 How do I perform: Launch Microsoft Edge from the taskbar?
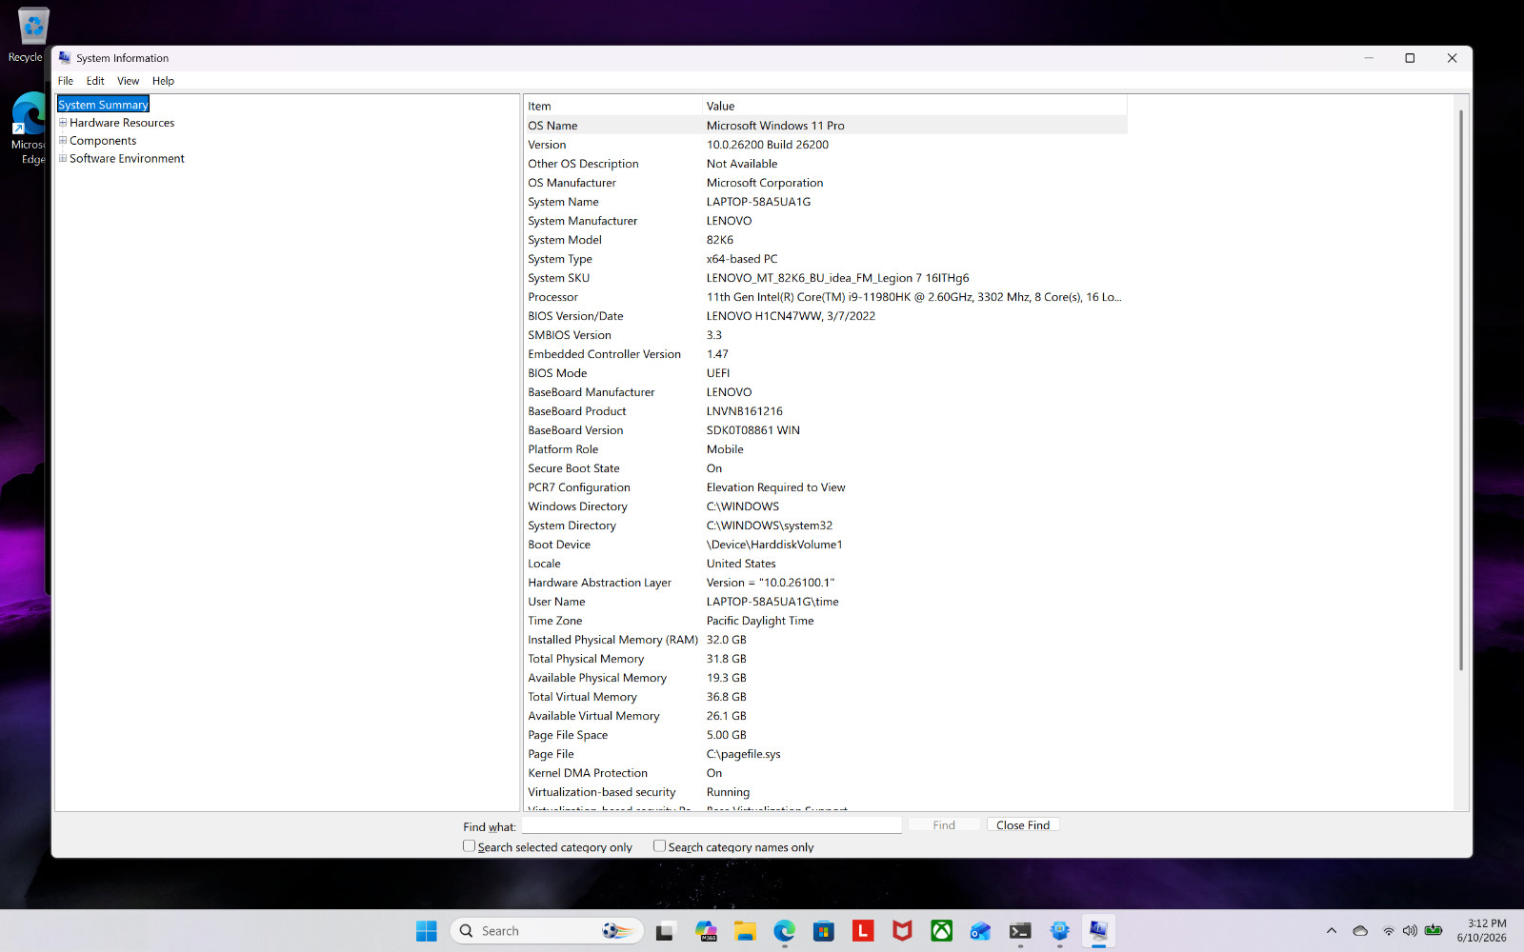pos(784,931)
